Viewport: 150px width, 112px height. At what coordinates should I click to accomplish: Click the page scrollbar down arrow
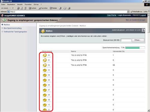click(148, 111)
